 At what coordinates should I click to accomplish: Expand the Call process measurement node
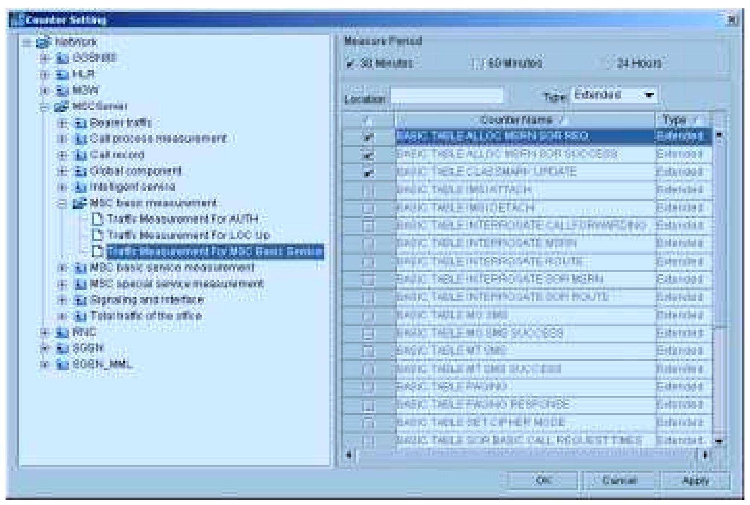point(62,139)
